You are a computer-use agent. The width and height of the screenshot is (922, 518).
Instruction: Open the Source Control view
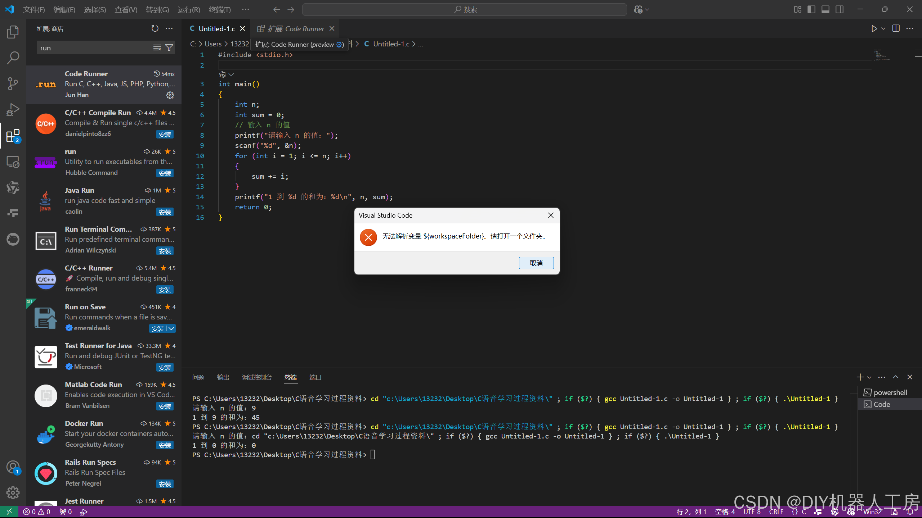(x=13, y=83)
